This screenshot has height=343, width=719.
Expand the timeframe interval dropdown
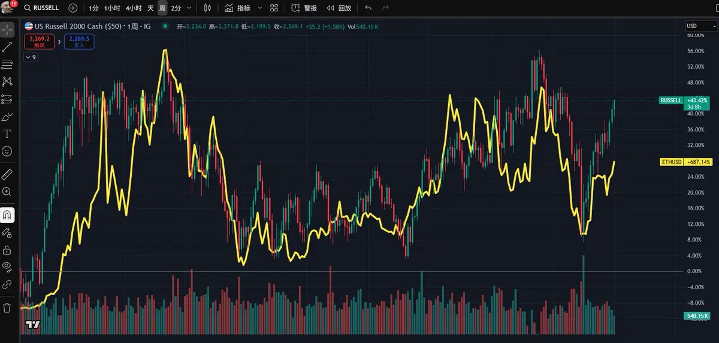click(189, 8)
